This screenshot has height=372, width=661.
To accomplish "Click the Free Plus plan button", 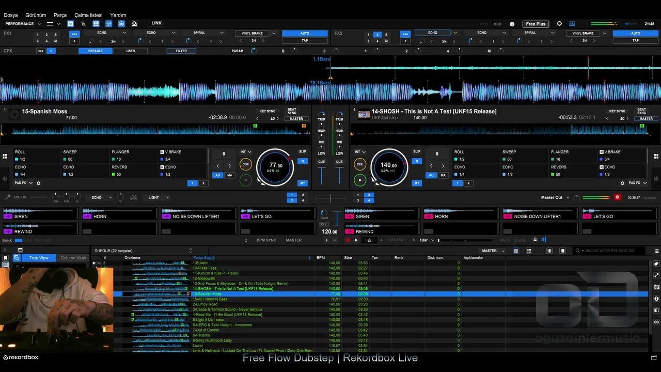I will point(536,24).
